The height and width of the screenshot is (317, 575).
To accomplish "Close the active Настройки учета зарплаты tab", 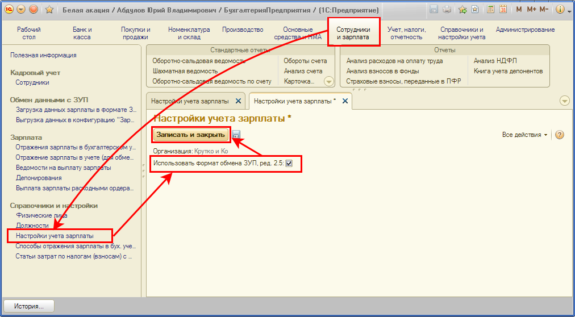I will (x=345, y=101).
